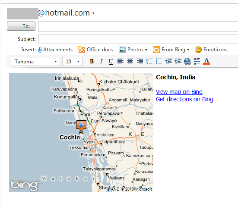This screenshot has height=213, width=238.
Task: Open the hotmail.com account dropdown arrow
Action: click(x=93, y=13)
